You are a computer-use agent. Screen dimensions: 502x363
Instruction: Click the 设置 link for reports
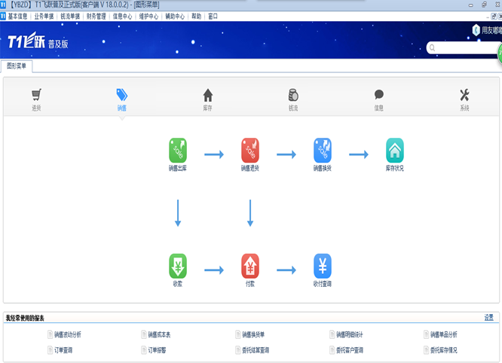pyautogui.click(x=488, y=318)
